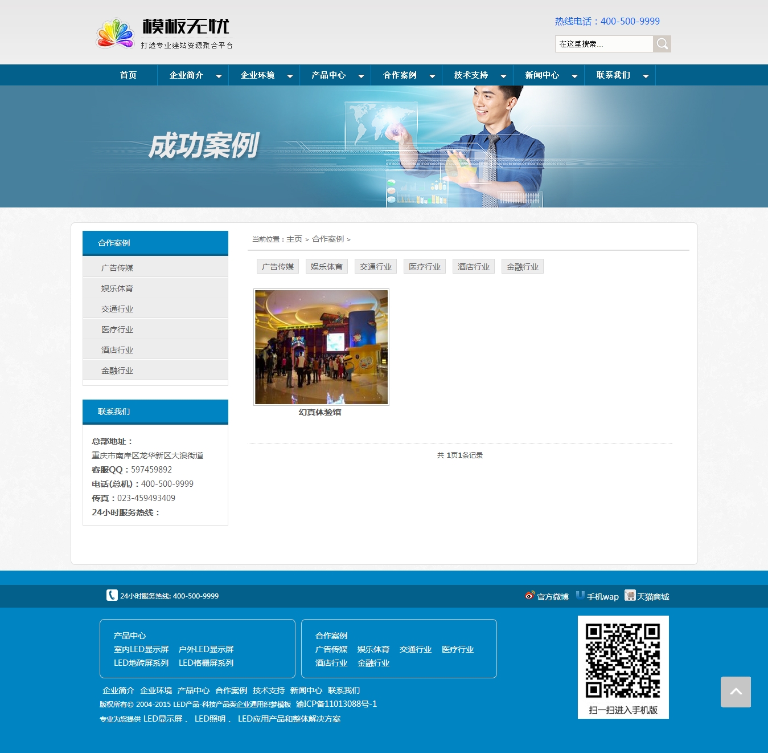Screen dimensions: 768x753
Task: Choose the 金融行业 filter tag
Action: coord(523,267)
